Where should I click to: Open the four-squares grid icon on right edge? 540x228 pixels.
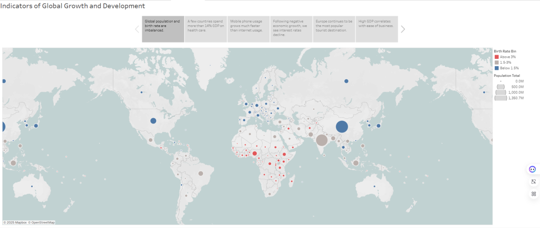click(533, 193)
